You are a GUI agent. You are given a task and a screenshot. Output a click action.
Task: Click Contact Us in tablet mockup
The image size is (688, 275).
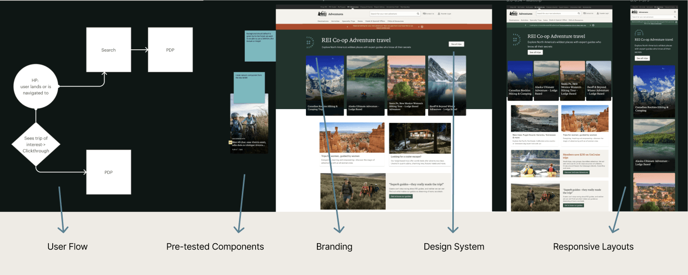[588, 13]
